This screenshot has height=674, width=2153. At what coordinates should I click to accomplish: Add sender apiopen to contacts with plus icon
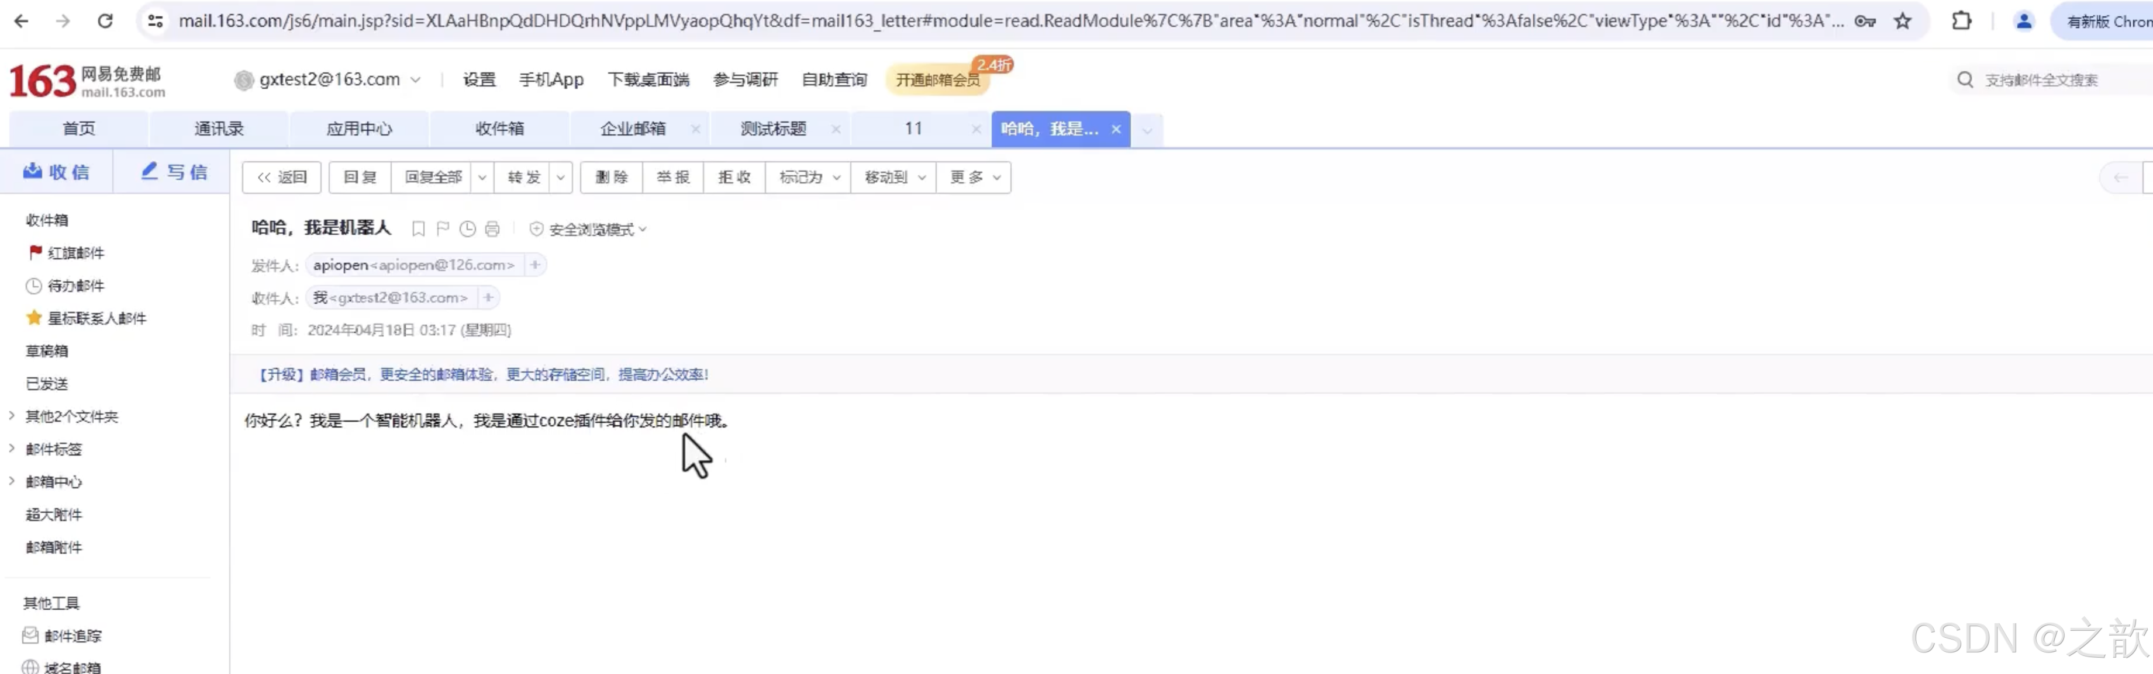click(x=535, y=265)
